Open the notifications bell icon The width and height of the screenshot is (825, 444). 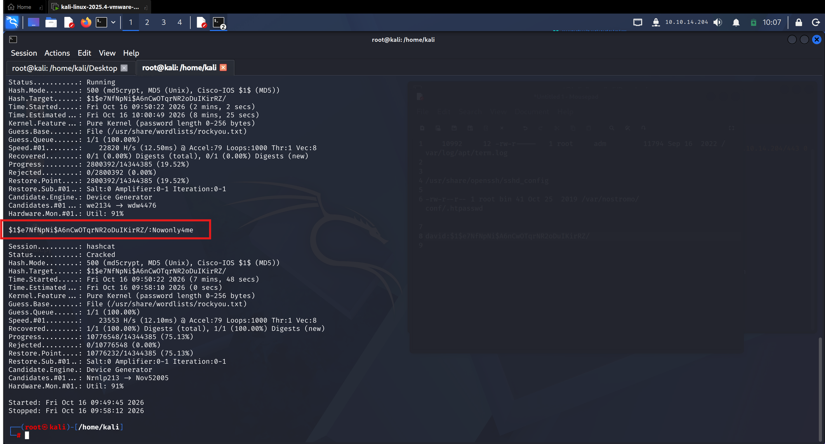point(736,22)
